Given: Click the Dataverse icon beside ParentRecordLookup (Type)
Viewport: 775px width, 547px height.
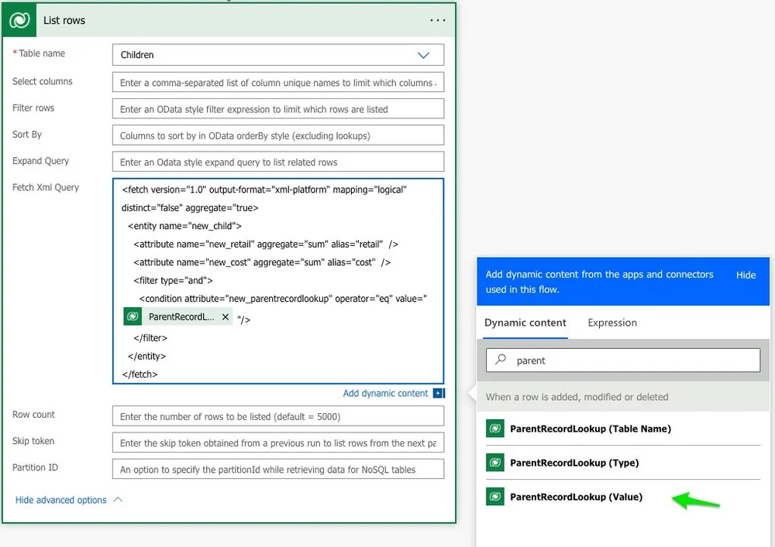Looking at the screenshot, I should 496,462.
